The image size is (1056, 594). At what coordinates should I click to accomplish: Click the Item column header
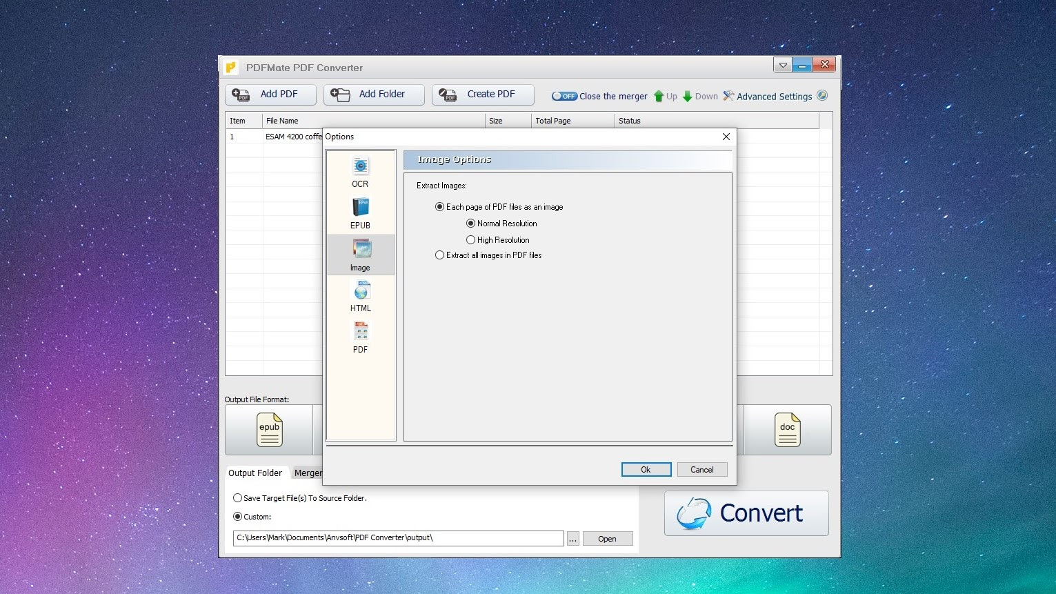pos(244,121)
